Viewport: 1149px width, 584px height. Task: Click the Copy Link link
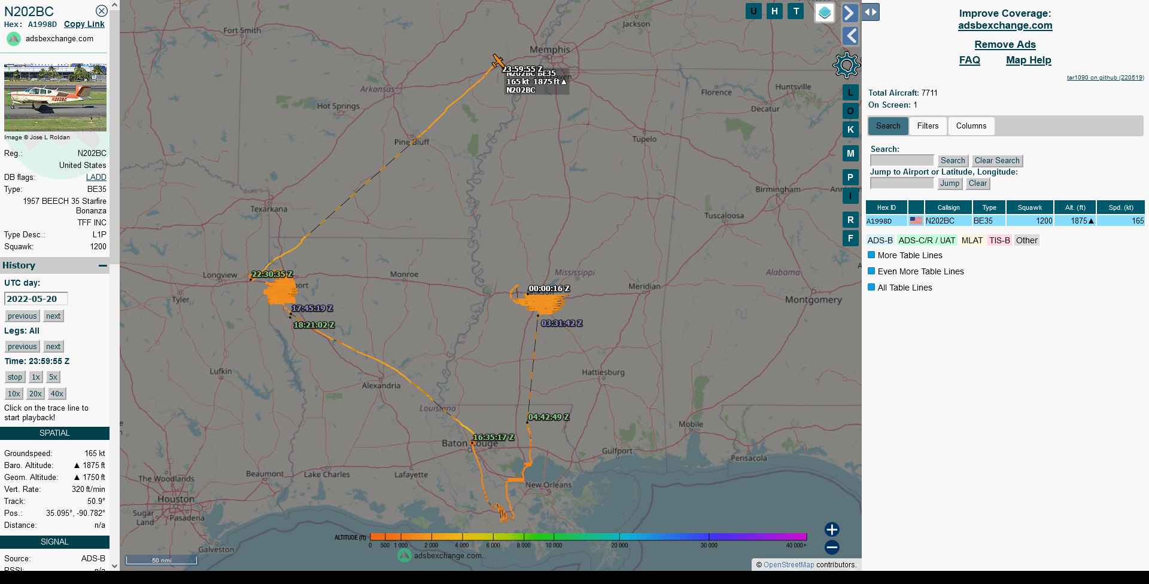(x=84, y=24)
